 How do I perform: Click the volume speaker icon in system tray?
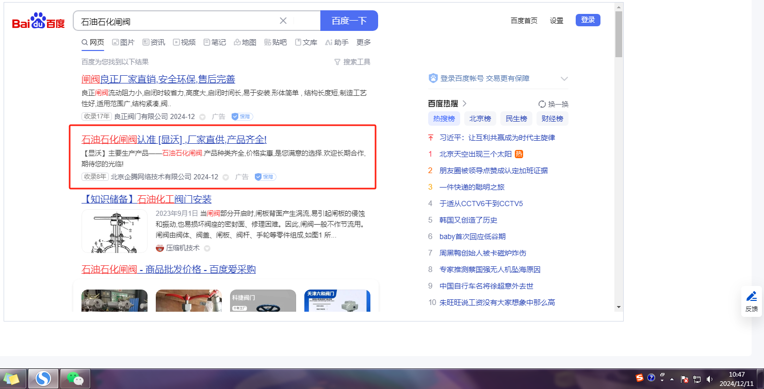pyautogui.click(x=710, y=379)
